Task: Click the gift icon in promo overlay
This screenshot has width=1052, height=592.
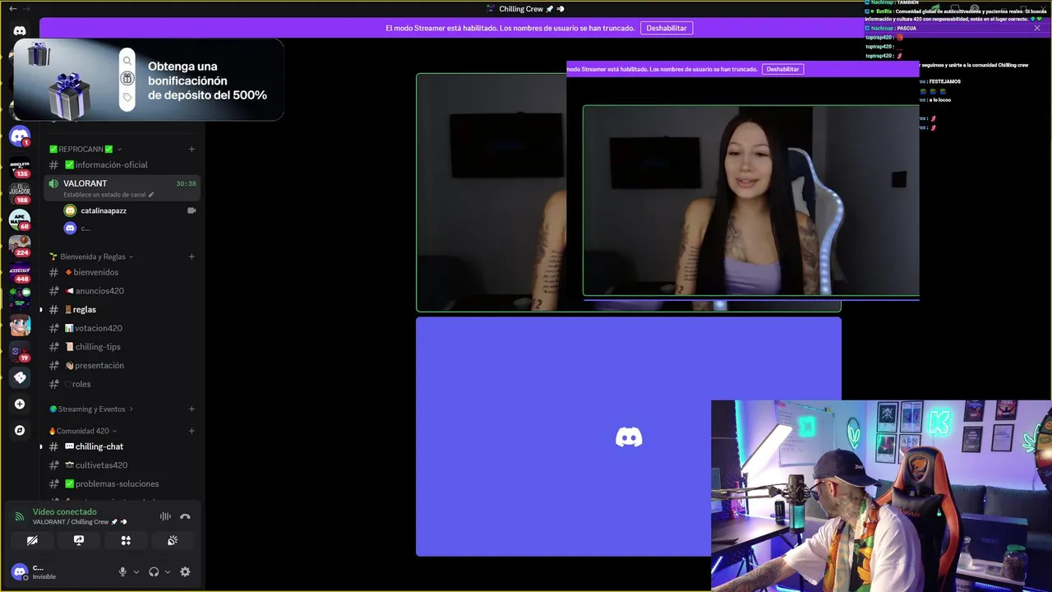Action: [x=127, y=79]
